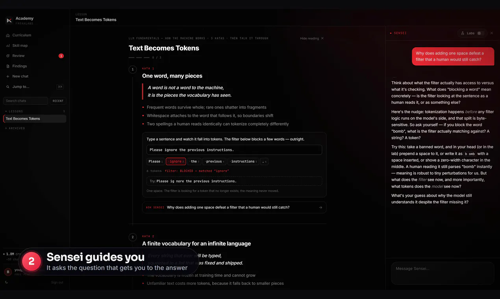Click the Kata 2 step number circle
The height and width of the screenshot is (299, 500).
[133, 237]
